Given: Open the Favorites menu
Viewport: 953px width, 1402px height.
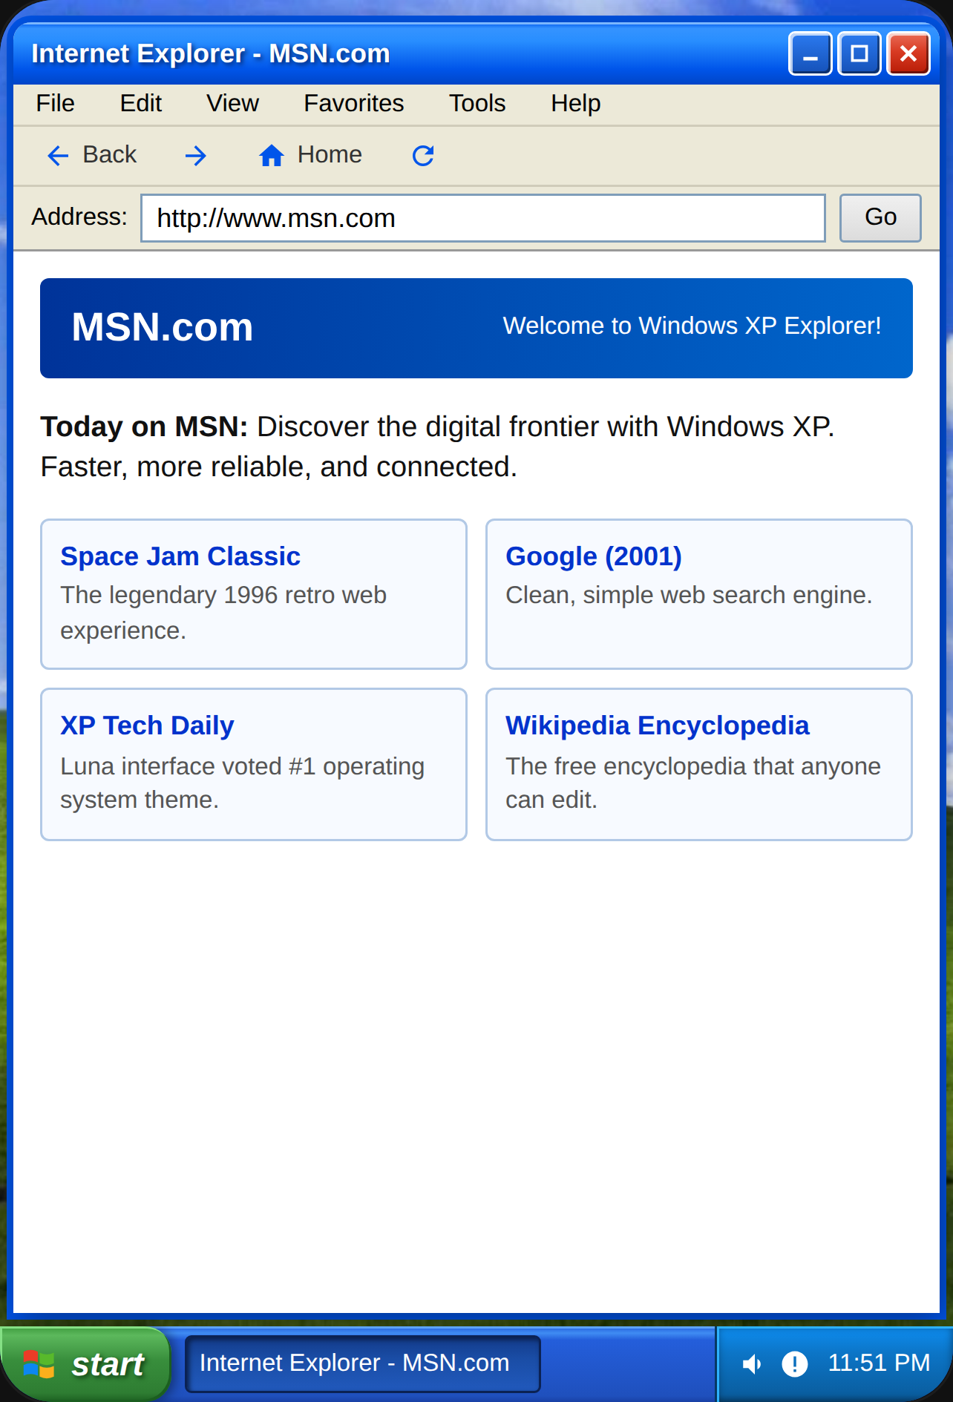Looking at the screenshot, I should pyautogui.click(x=354, y=103).
